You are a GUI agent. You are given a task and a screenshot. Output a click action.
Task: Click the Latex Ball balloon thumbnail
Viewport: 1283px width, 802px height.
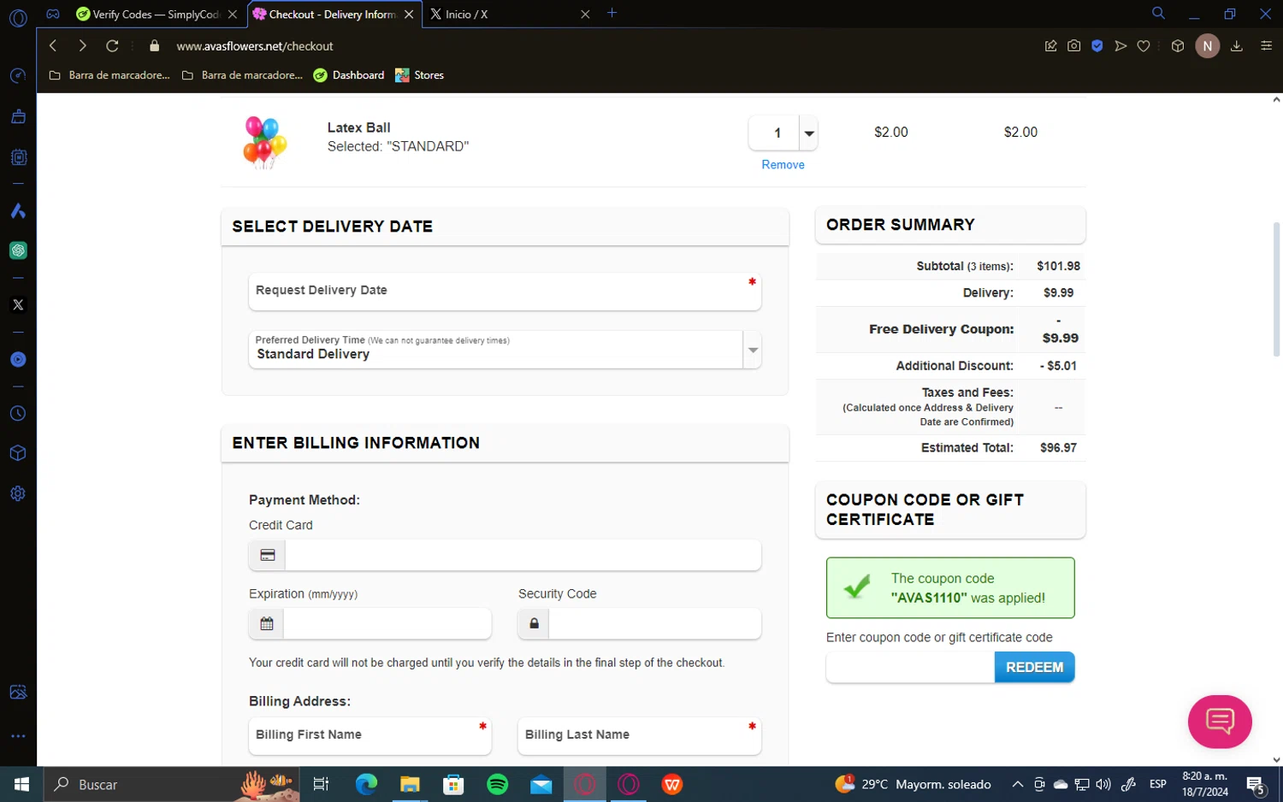point(265,142)
